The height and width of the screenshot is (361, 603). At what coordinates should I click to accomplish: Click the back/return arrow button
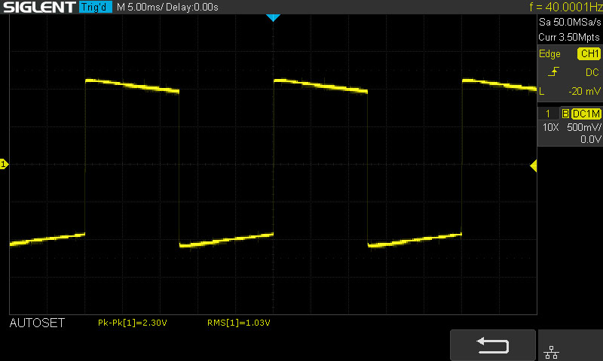493,345
